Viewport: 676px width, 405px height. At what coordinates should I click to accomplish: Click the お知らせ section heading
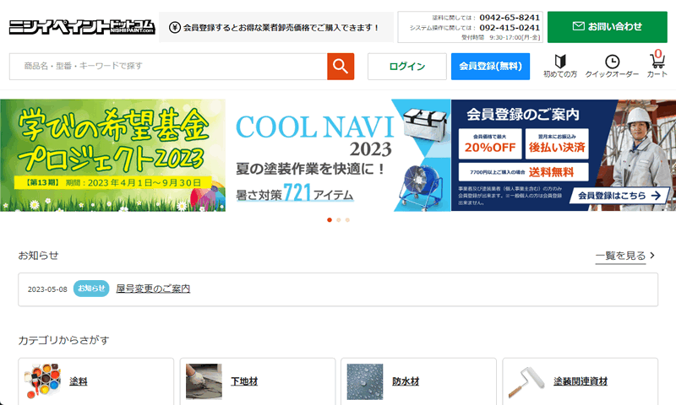coord(38,256)
